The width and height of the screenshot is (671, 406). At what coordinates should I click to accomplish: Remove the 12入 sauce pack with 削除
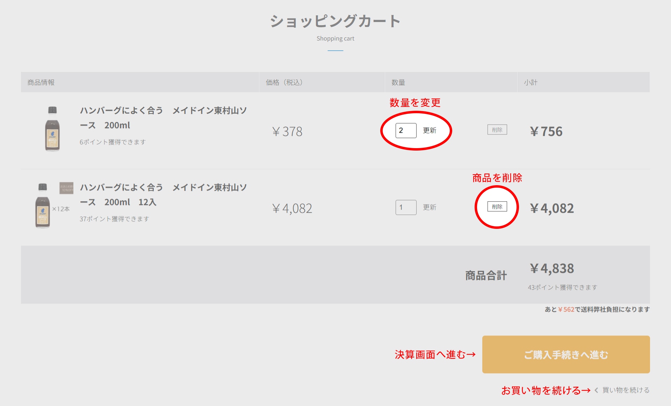pyautogui.click(x=497, y=206)
